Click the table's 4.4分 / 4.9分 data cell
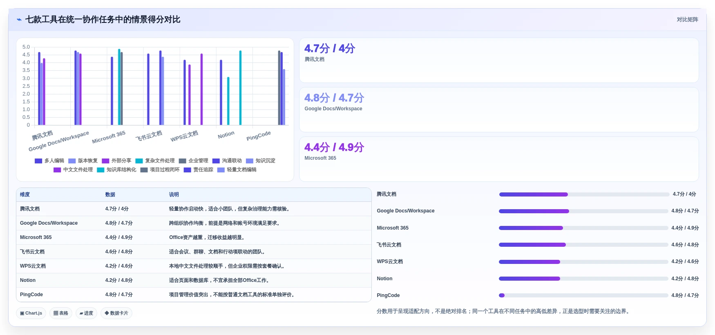The width and height of the screenshot is (715, 335). click(x=119, y=238)
